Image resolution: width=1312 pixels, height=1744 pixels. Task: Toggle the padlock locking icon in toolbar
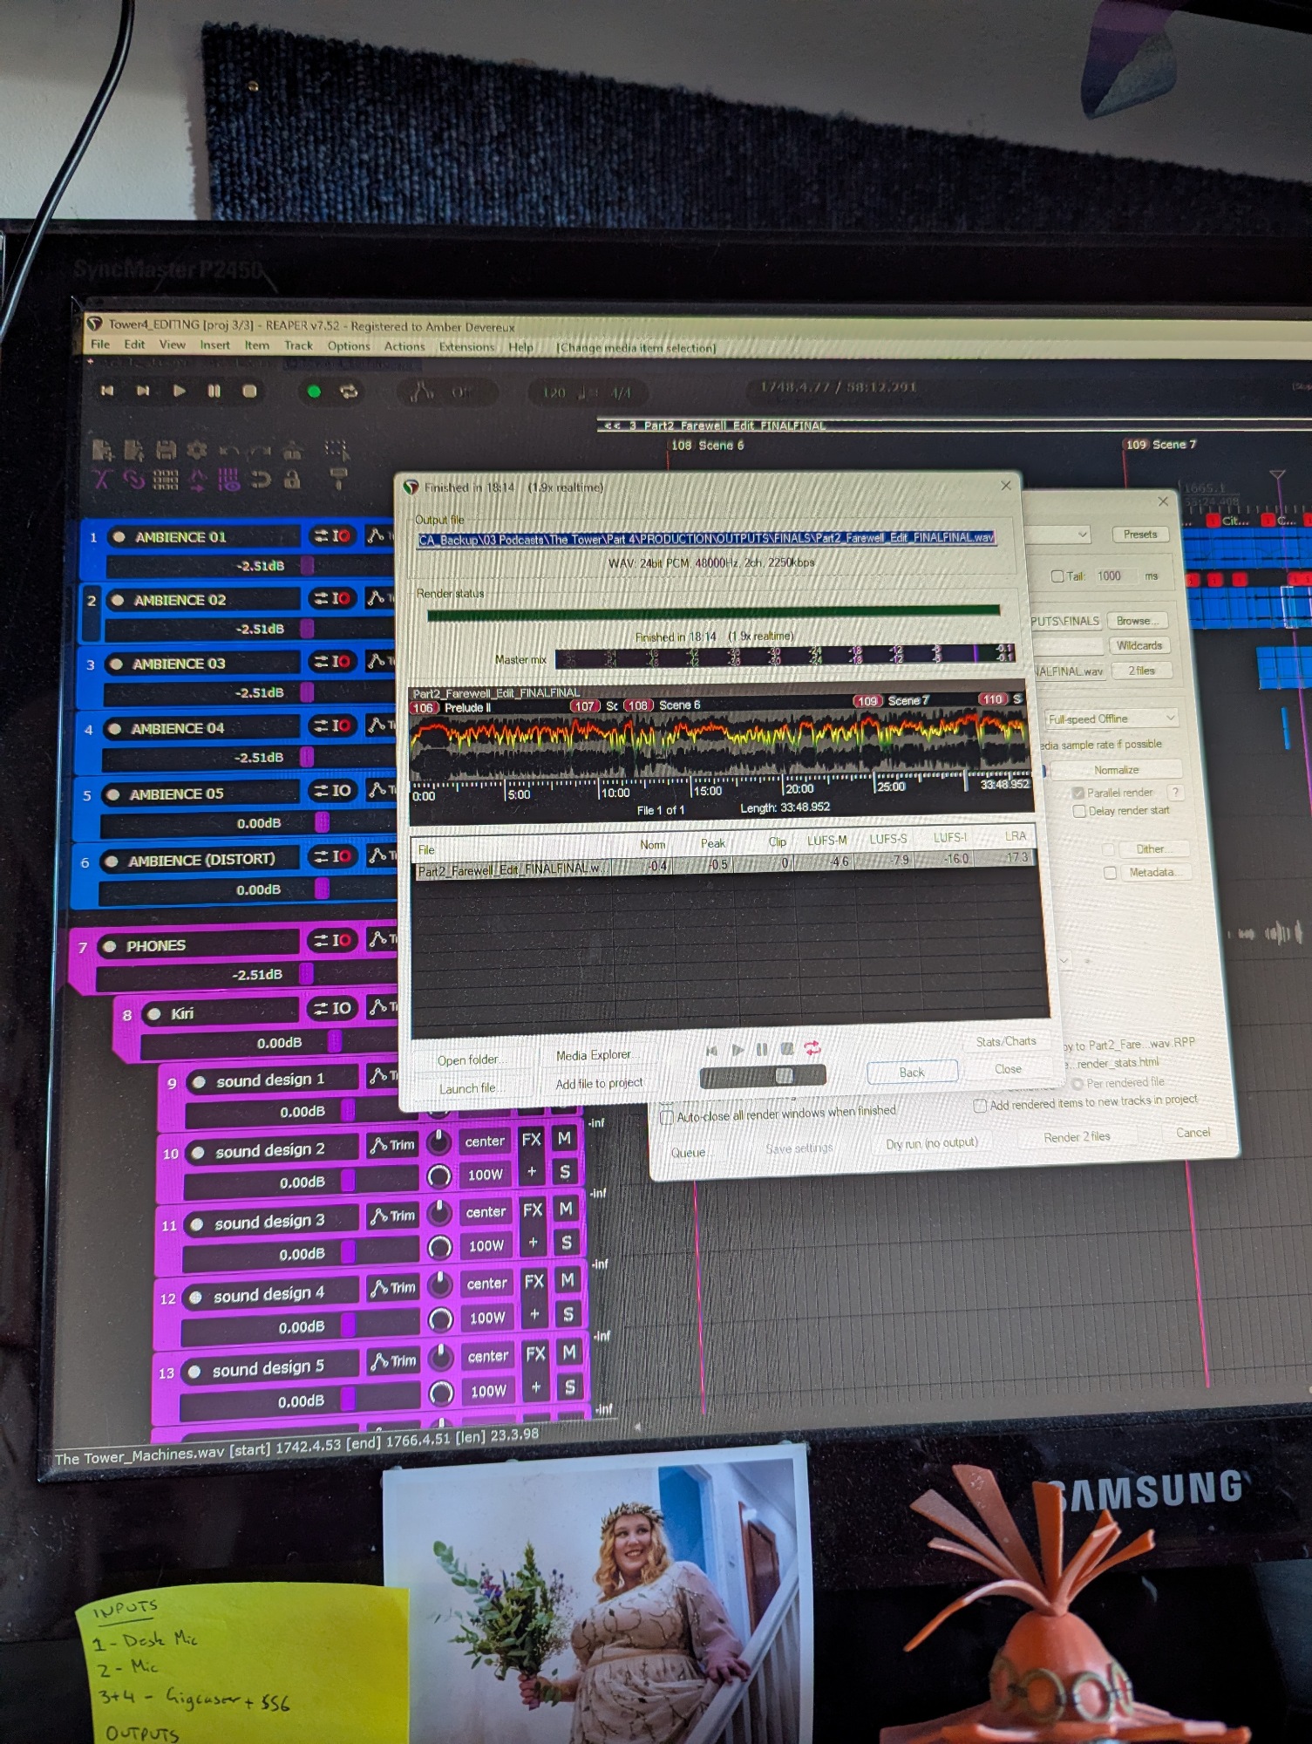293,480
